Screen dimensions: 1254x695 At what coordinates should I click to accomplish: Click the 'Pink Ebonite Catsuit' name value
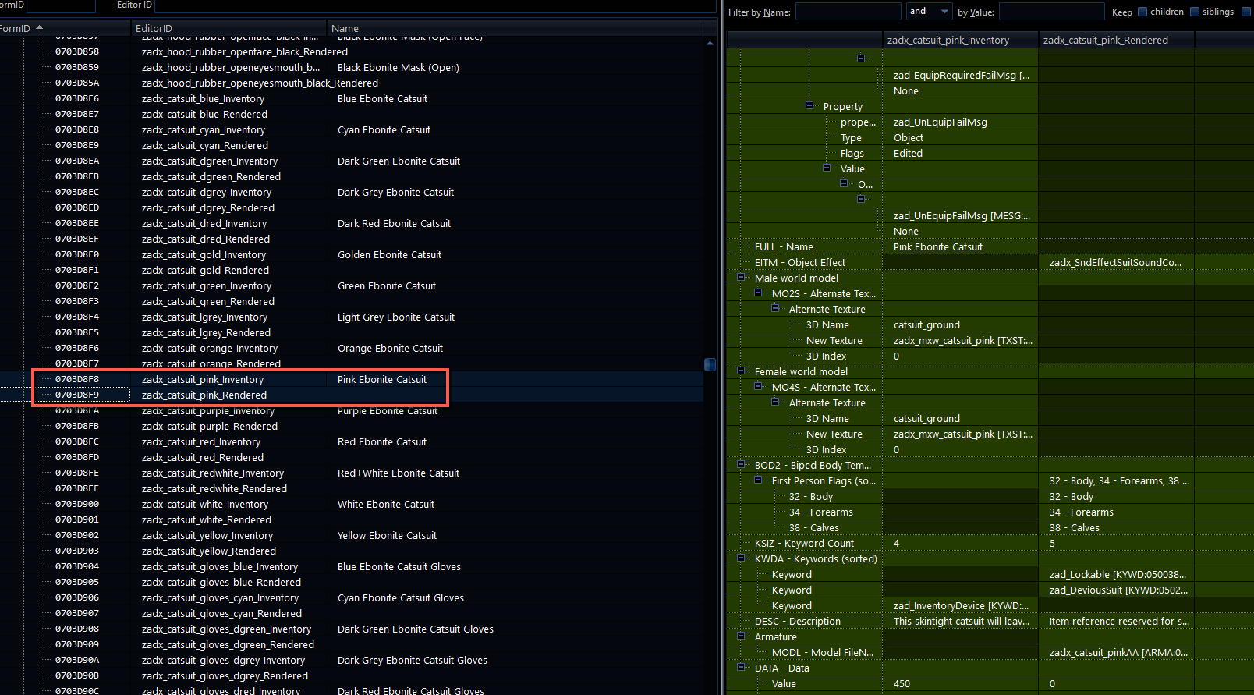pyautogui.click(x=938, y=246)
